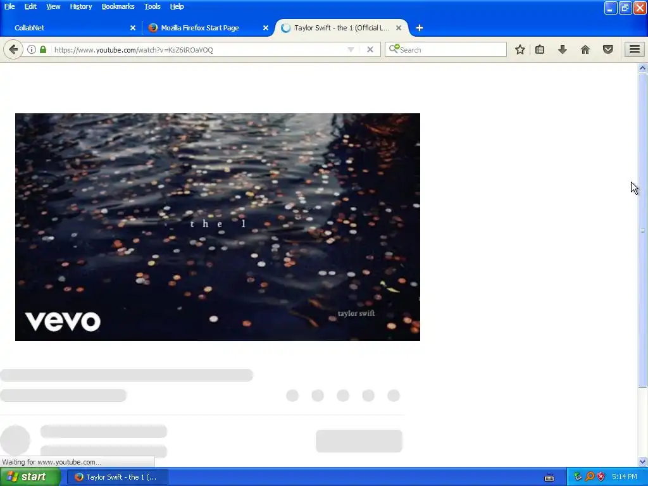Restore down the Firefox window
The height and width of the screenshot is (486, 648).
tap(625, 8)
